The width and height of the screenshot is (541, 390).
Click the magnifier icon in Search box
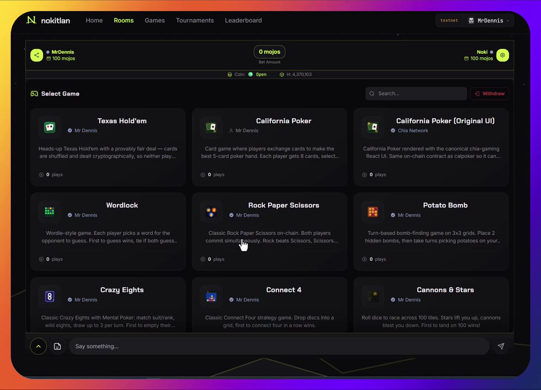click(372, 94)
